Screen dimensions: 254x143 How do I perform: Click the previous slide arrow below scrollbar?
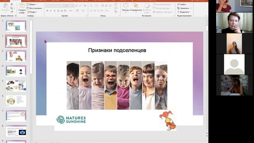coord(207,133)
